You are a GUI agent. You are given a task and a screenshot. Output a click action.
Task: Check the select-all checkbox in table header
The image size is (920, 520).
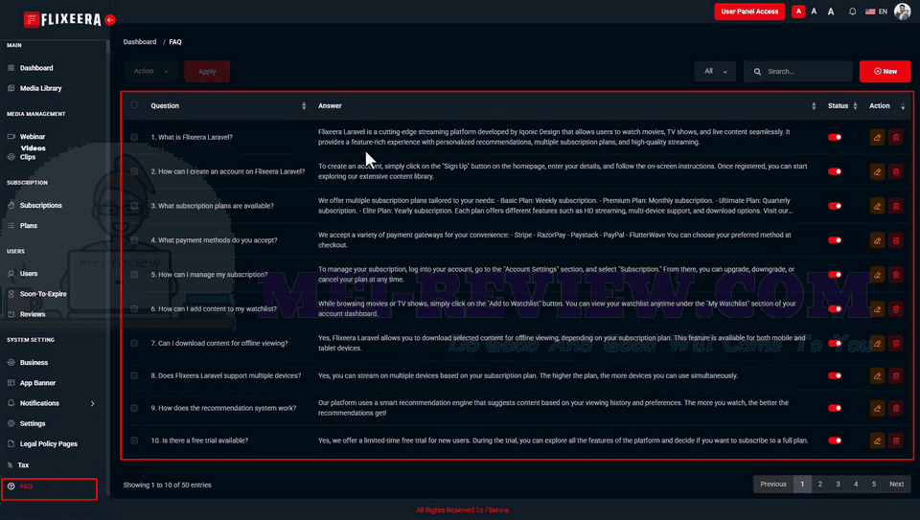click(x=134, y=105)
